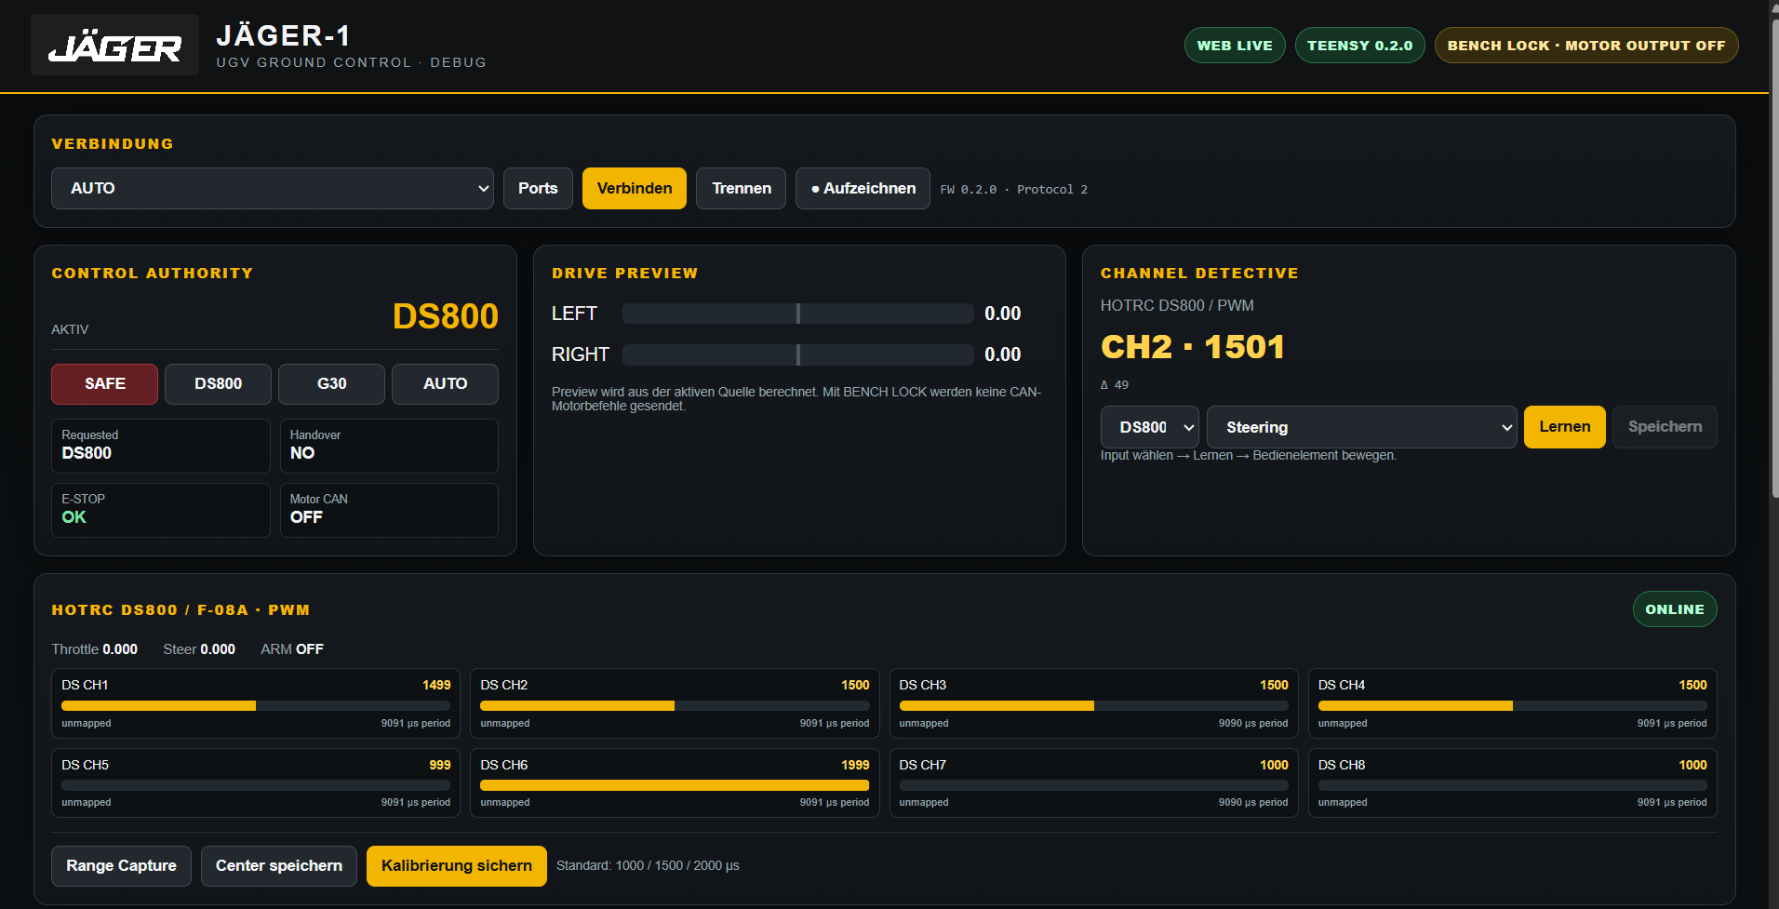The height and width of the screenshot is (909, 1779).
Task: Select G30 control authority mode
Action: [331, 384]
